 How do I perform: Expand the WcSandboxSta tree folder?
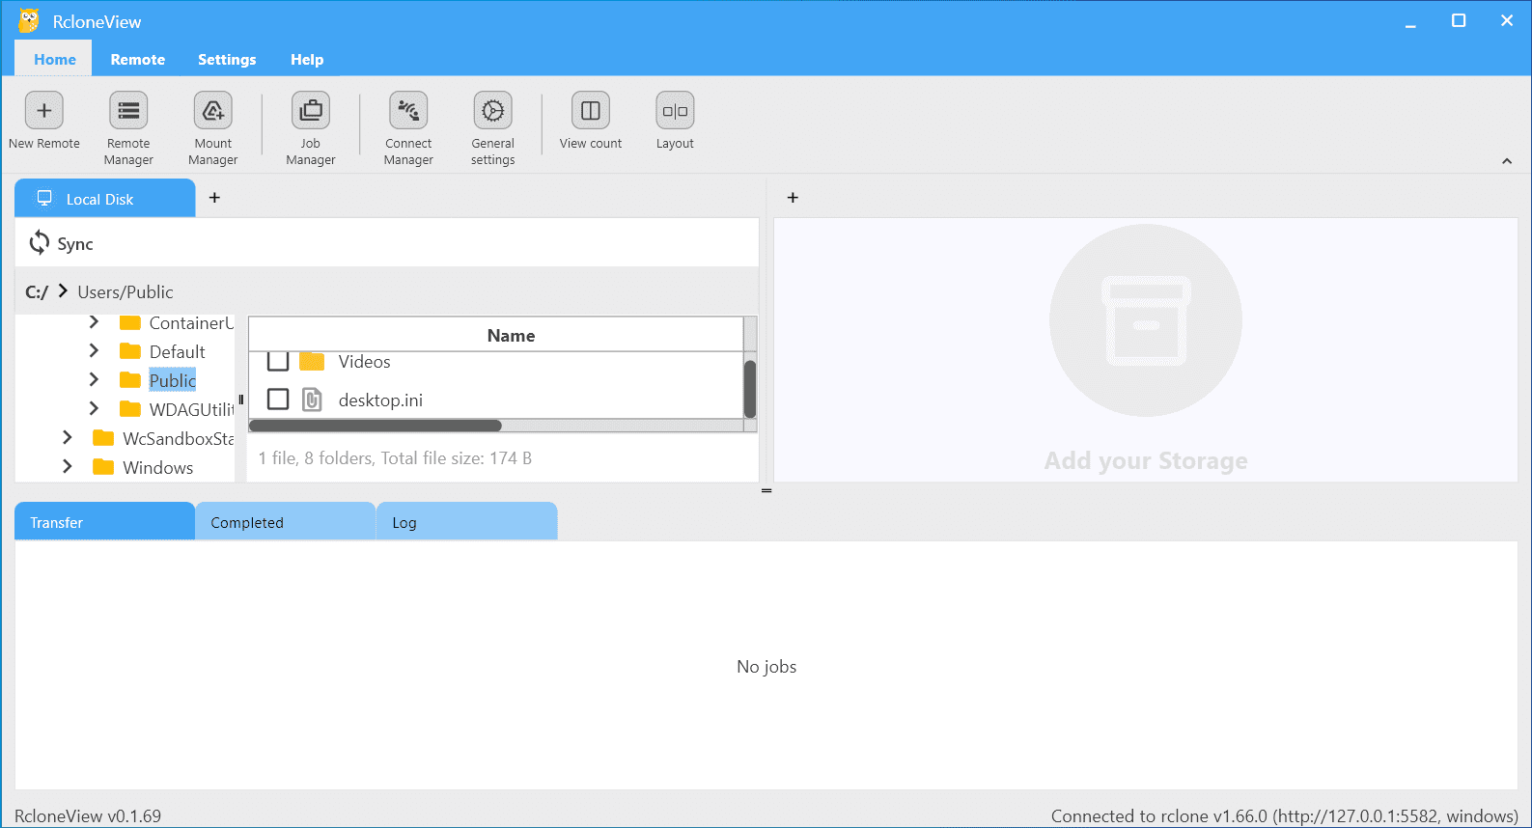tap(67, 437)
